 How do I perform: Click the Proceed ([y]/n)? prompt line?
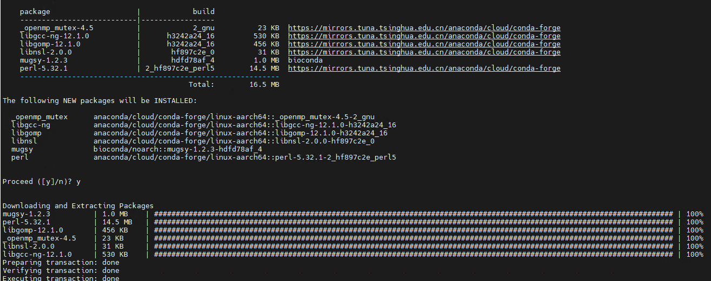pyautogui.click(x=42, y=181)
